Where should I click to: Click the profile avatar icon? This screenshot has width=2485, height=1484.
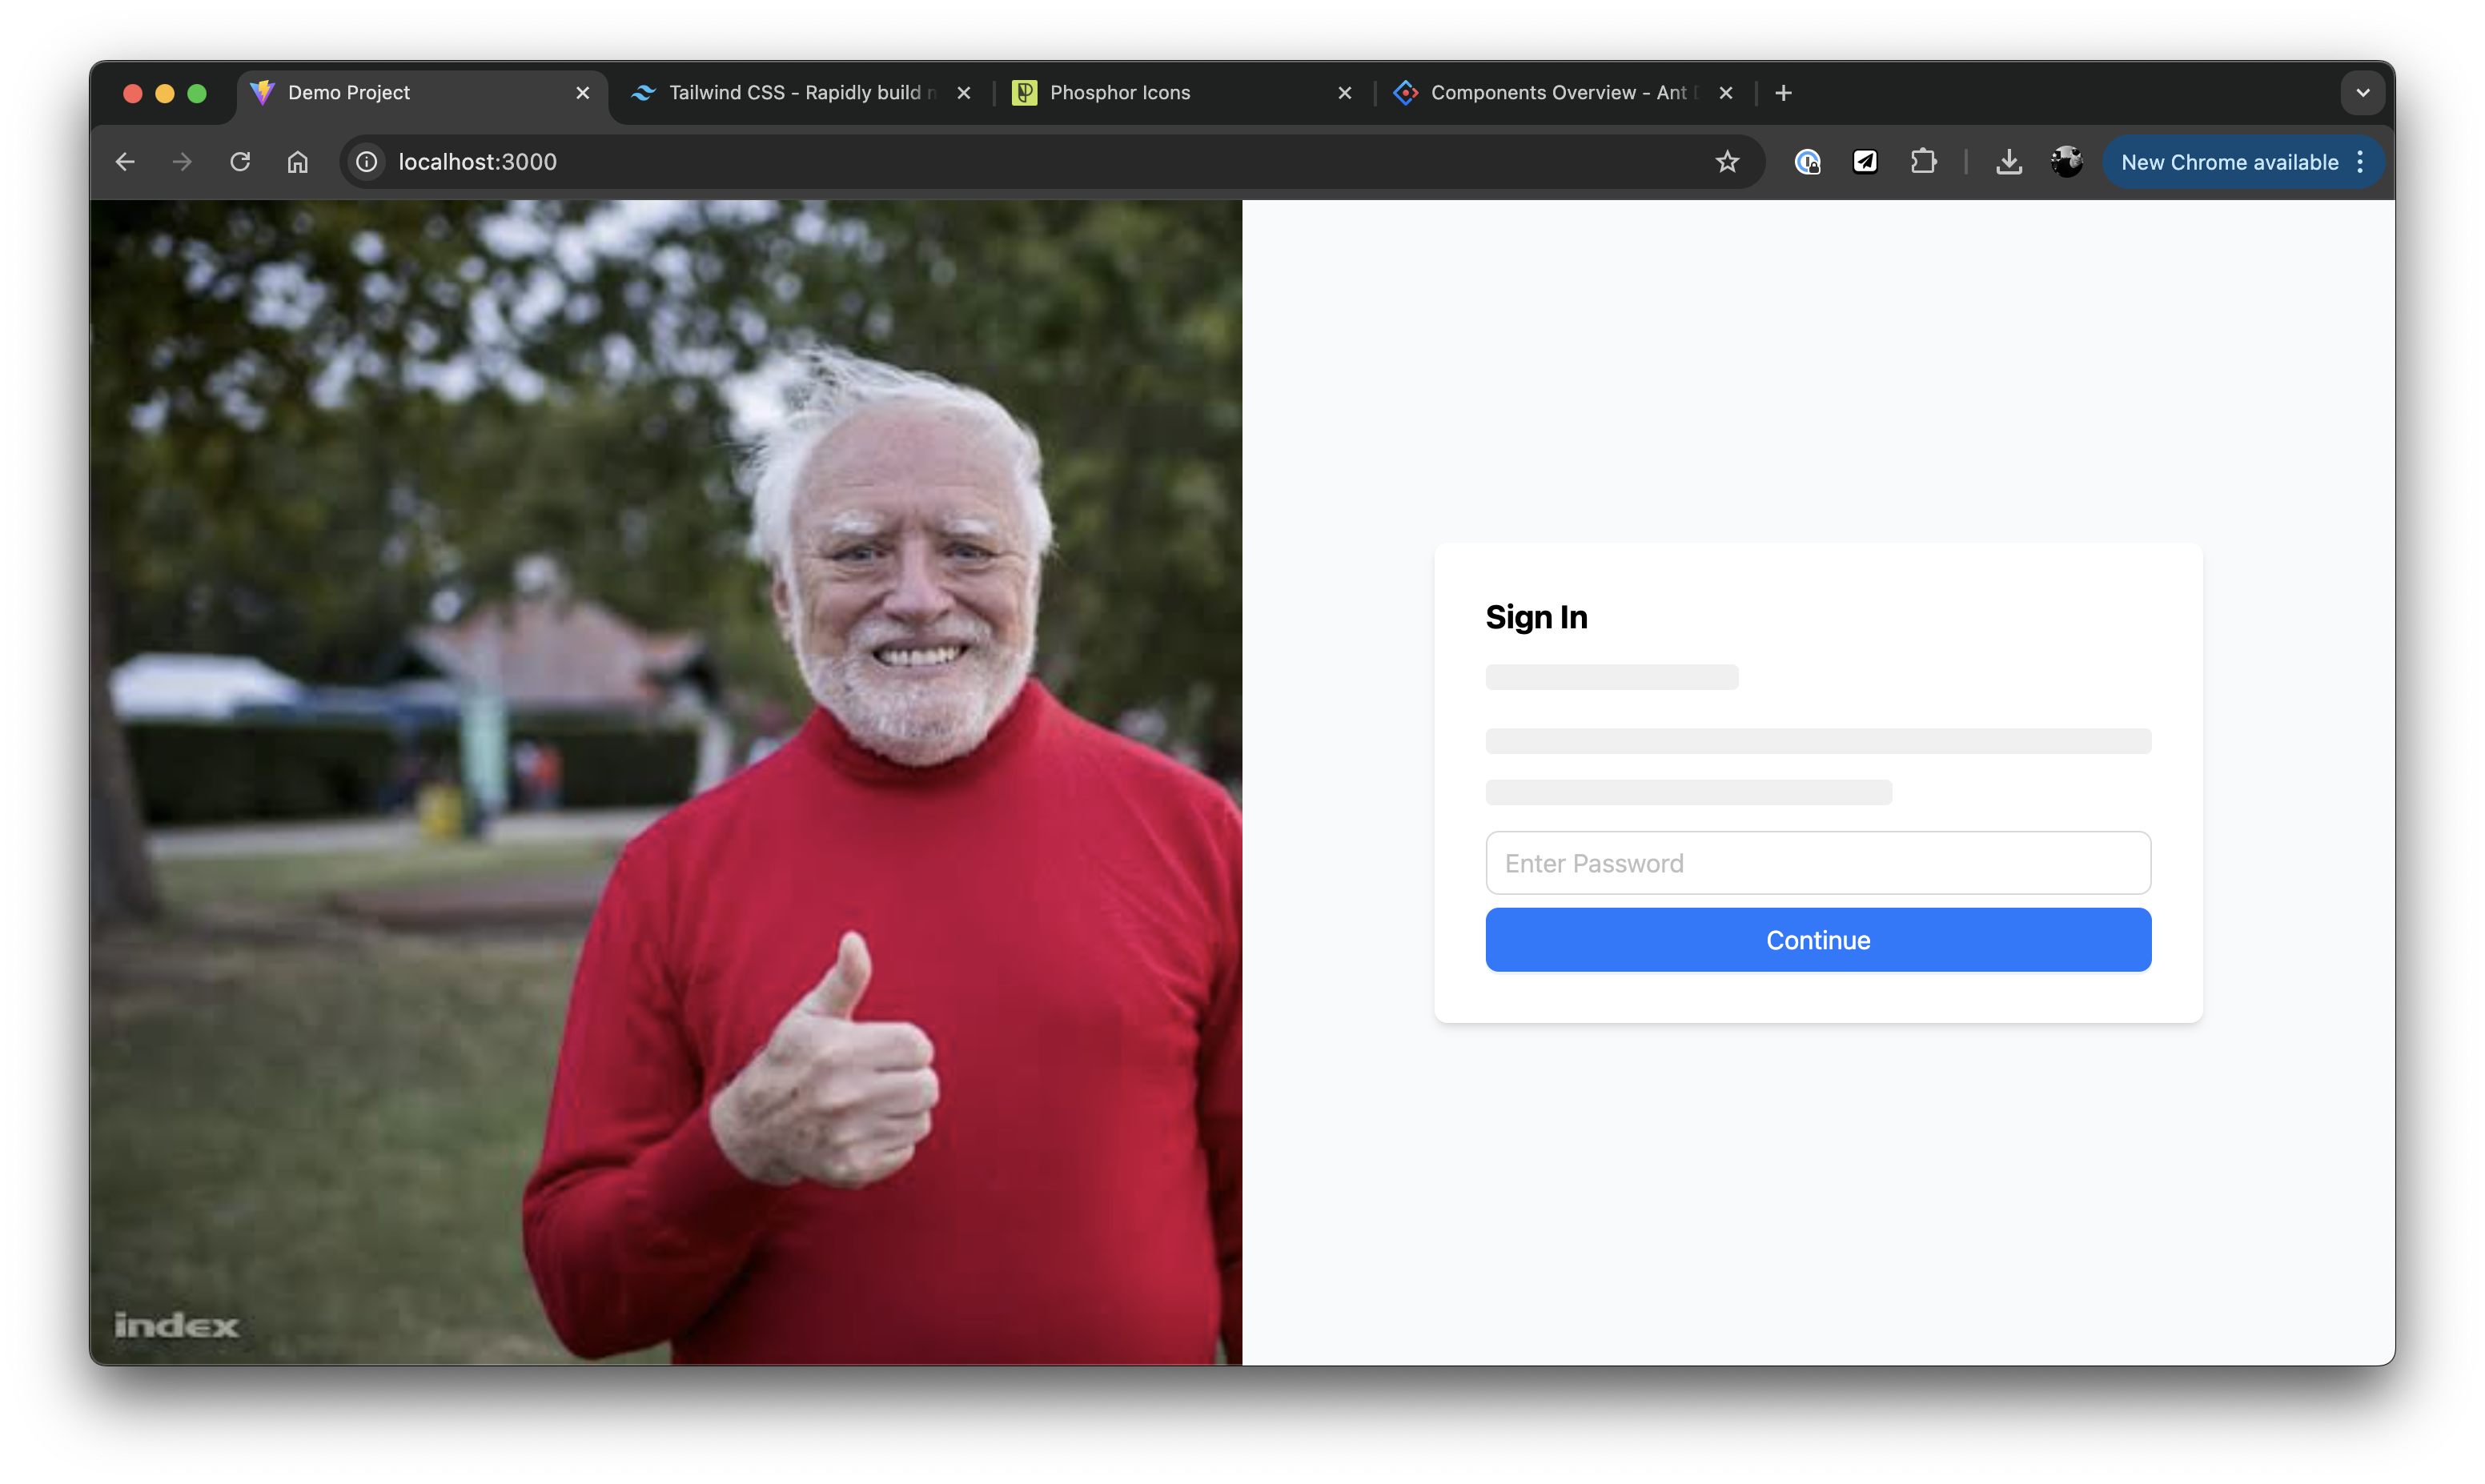pyautogui.click(x=2066, y=162)
